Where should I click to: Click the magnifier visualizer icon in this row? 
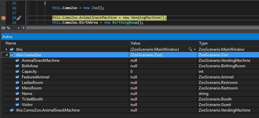[x=190, y=49]
